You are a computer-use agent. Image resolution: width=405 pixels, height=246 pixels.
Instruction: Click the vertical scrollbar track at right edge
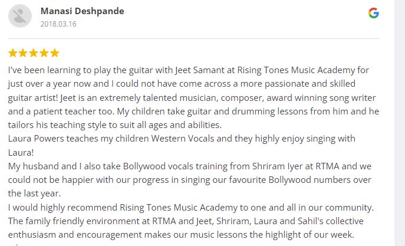(400, 123)
